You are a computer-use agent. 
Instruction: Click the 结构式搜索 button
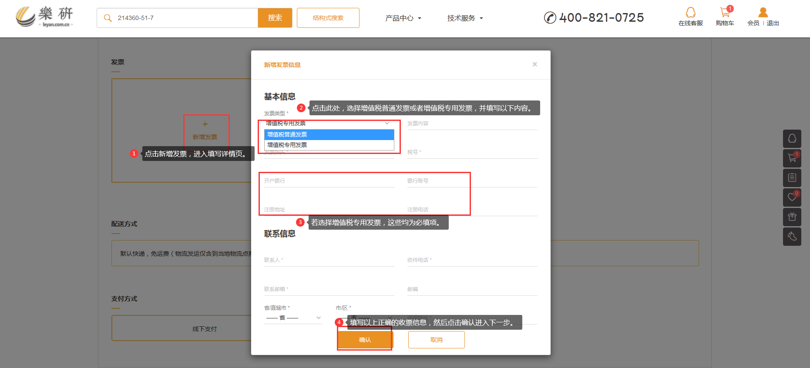328,18
